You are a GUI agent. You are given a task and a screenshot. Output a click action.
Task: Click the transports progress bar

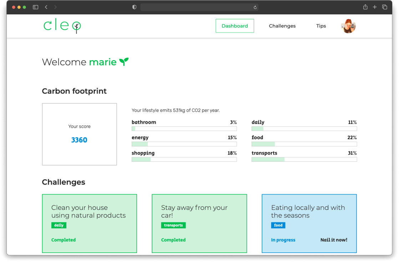(x=304, y=160)
